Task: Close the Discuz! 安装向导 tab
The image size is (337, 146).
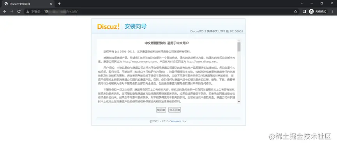Action: click(x=51, y=4)
